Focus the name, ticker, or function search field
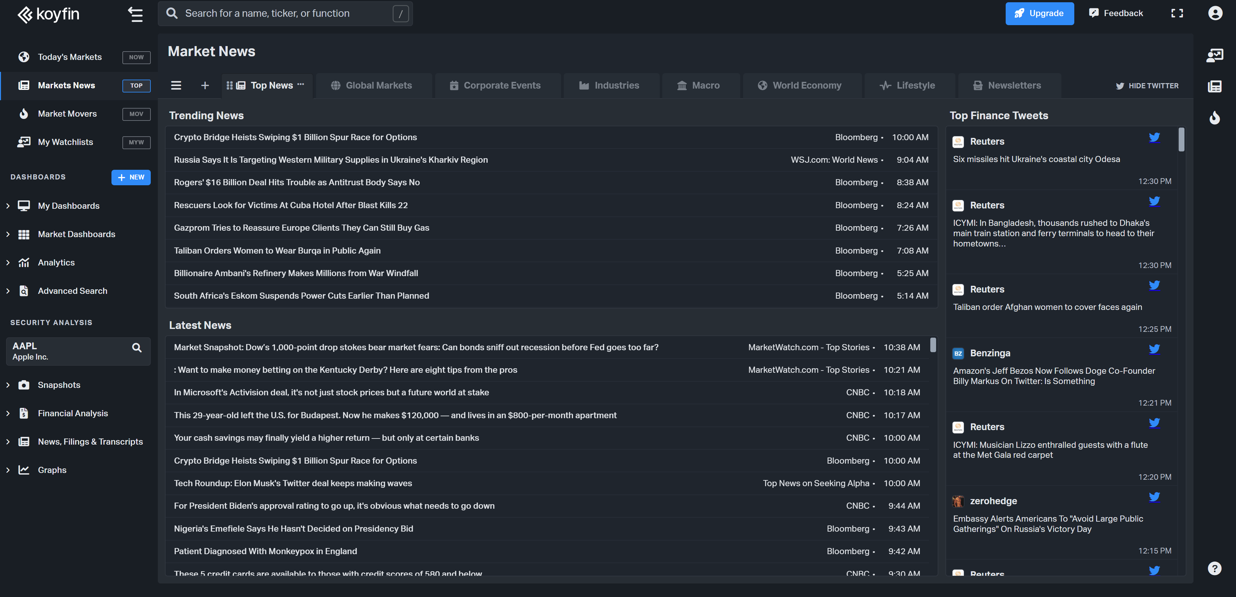Image resolution: width=1236 pixels, height=597 pixels. tap(285, 14)
